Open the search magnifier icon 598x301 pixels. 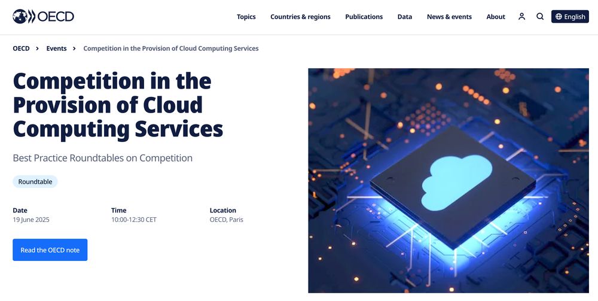[x=540, y=16]
